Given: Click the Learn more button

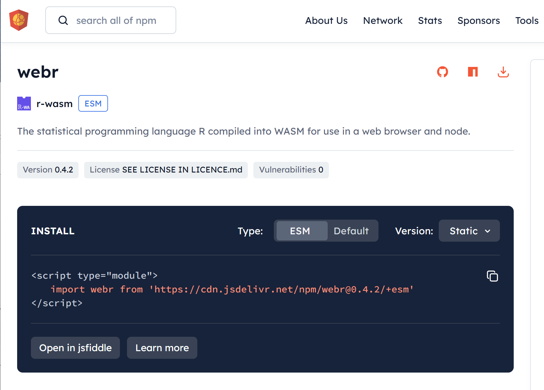Looking at the screenshot, I should (x=162, y=348).
